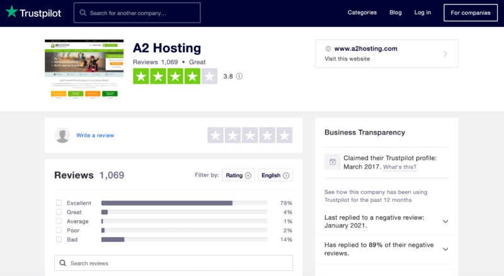The width and height of the screenshot is (504, 276).
Task: Enable the Average reviews checkbox
Action: [x=59, y=221]
